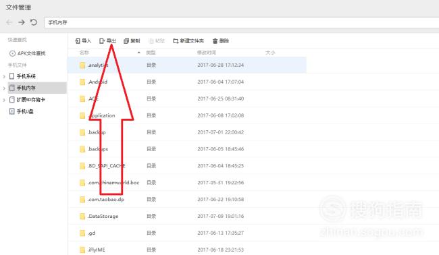Toggle the name column sort arrow
The image size is (439, 255).
coord(139,53)
